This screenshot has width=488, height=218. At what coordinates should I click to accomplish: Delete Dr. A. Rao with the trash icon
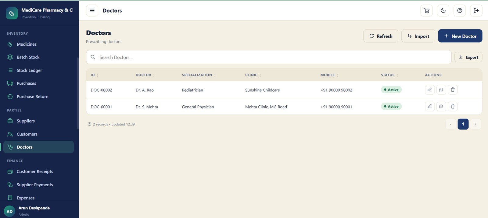[x=453, y=90]
